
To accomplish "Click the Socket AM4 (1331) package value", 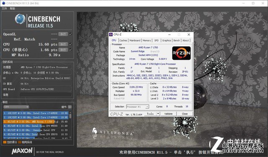I will click(x=148, y=55).
